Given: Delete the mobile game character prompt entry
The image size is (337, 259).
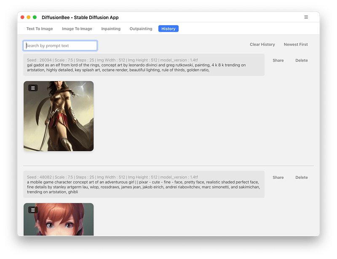Looking at the screenshot, I should tap(302, 178).
